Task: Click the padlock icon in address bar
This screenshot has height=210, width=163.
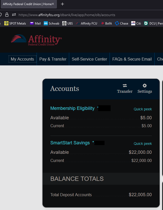Action: pyautogui.click(x=7, y=15)
